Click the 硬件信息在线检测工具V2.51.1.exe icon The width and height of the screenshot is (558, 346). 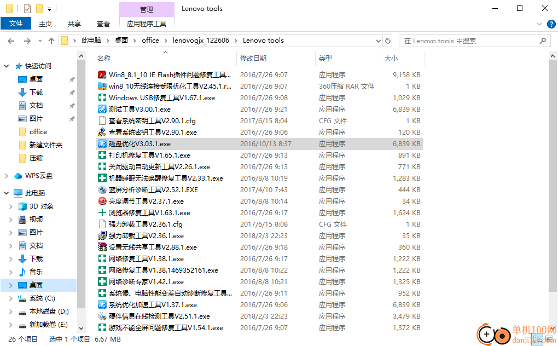pos(102,316)
